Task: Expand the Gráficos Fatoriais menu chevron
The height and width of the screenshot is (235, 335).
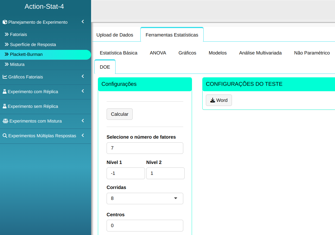Action: (x=83, y=77)
